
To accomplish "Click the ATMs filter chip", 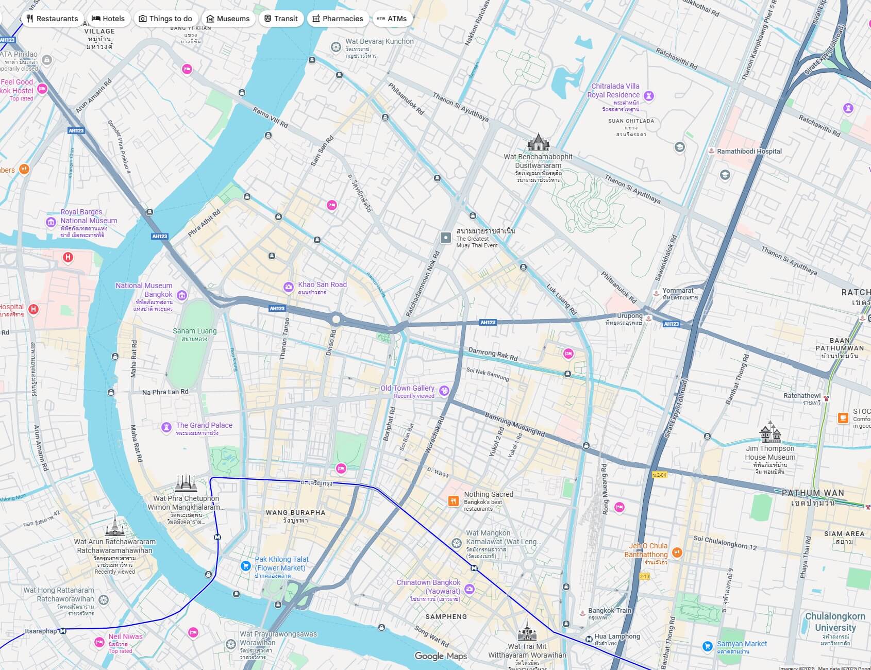I will pyautogui.click(x=392, y=19).
